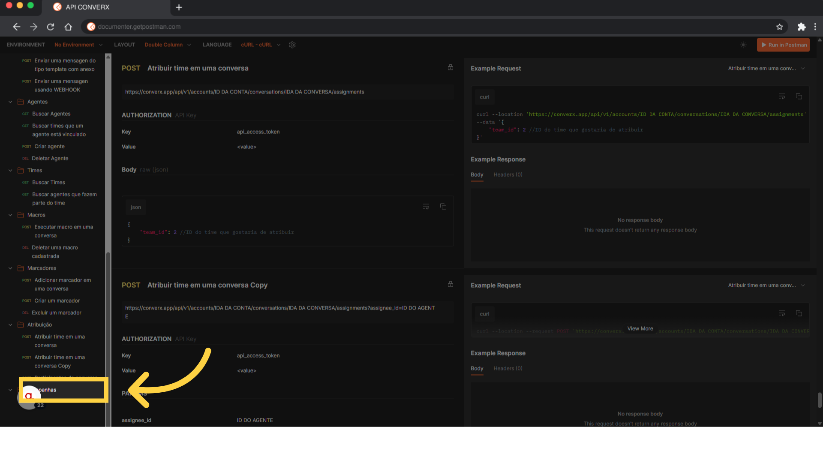The width and height of the screenshot is (823, 463).
Task: Open Excluir um marcador request
Action: [56, 313]
